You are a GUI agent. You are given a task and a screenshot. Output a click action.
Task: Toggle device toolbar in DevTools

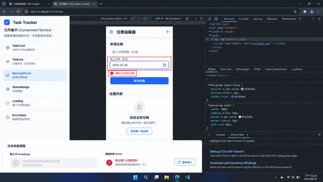tap(216, 19)
